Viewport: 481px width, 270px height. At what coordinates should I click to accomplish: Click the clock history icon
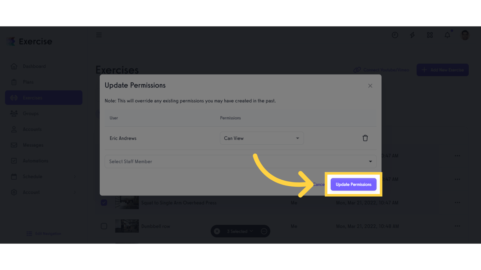click(x=395, y=35)
